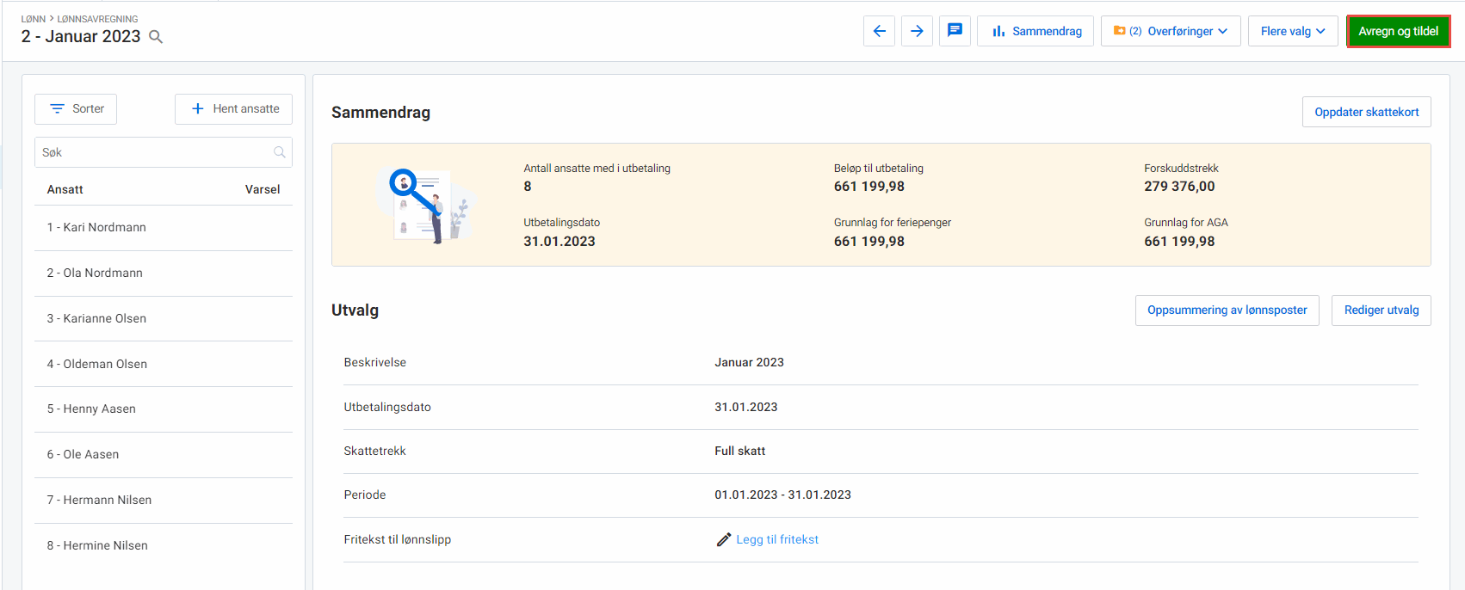
Task: Expand the Overføringer dropdown
Action: point(1171,31)
